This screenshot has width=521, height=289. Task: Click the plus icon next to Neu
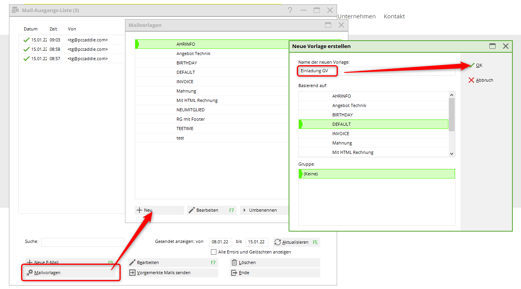click(139, 210)
